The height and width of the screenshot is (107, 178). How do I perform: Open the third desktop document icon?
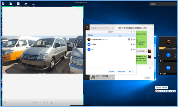coord(18,4)
